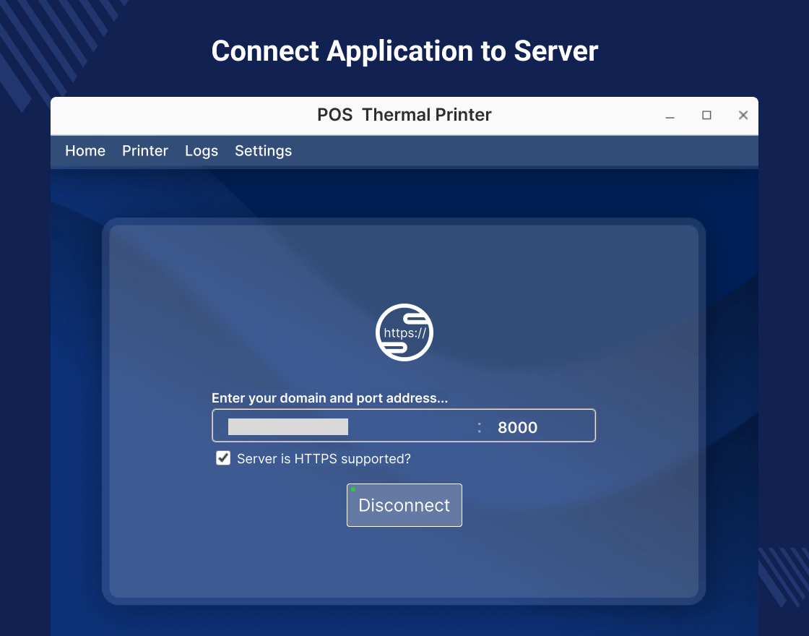The width and height of the screenshot is (809, 636).
Task: Minimize the POS Thermal Printer window
Action: (x=670, y=116)
